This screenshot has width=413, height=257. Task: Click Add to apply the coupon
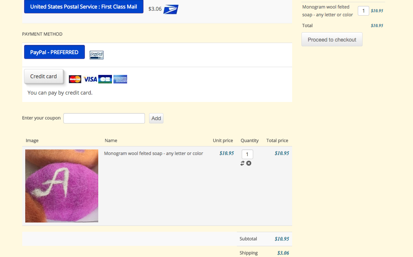156,118
